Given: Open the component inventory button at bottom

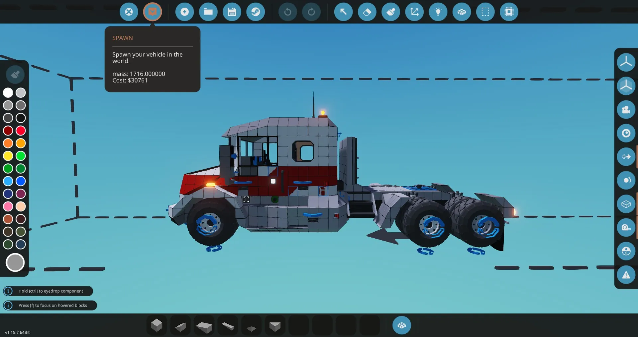Looking at the screenshot, I should 401,325.
